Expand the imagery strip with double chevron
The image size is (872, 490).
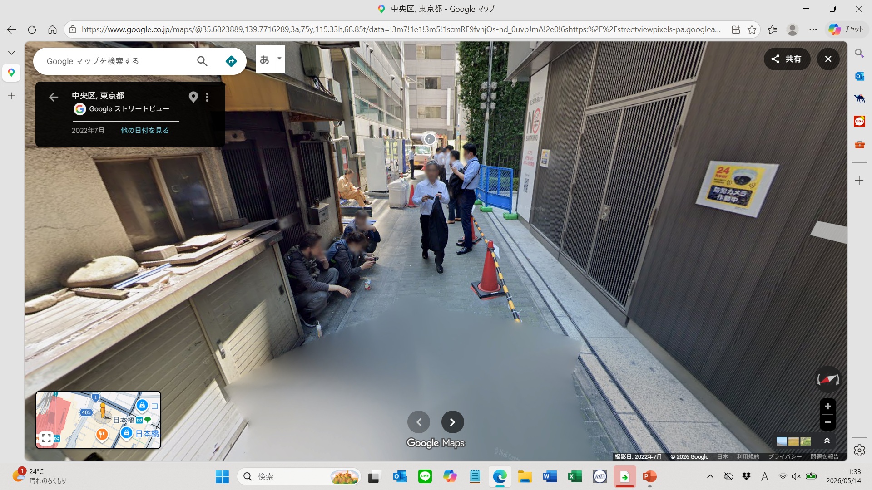827,441
